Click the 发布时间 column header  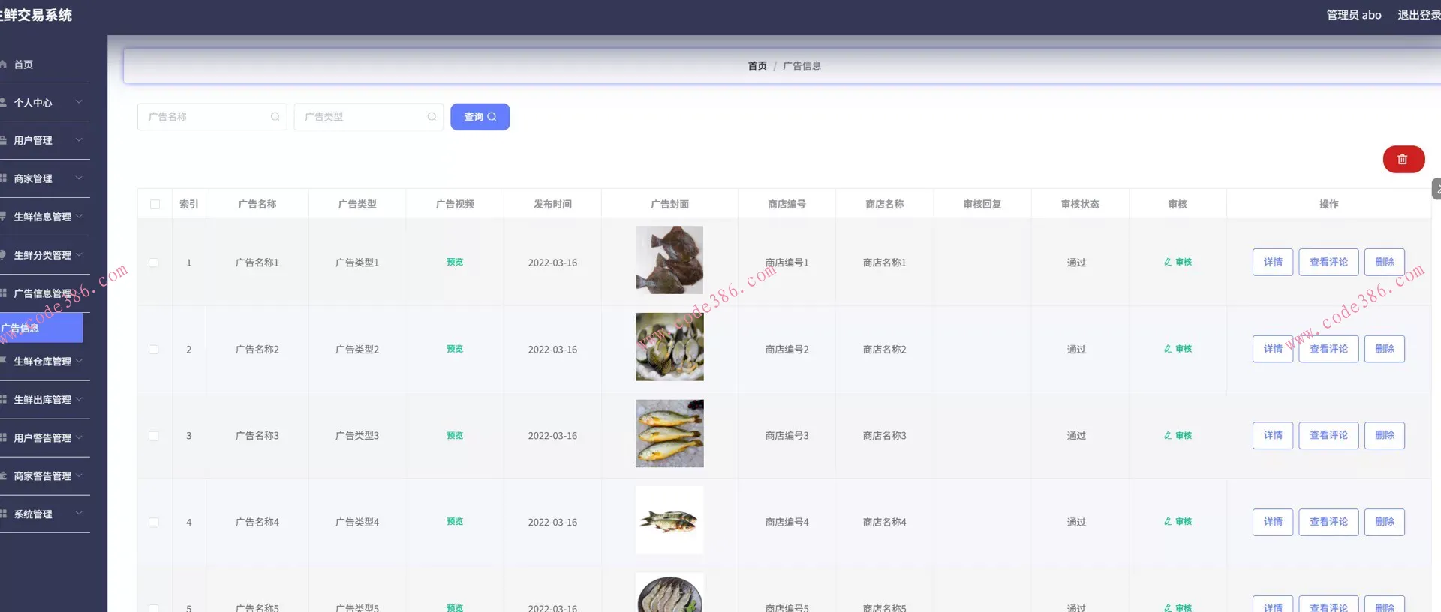[x=552, y=204]
